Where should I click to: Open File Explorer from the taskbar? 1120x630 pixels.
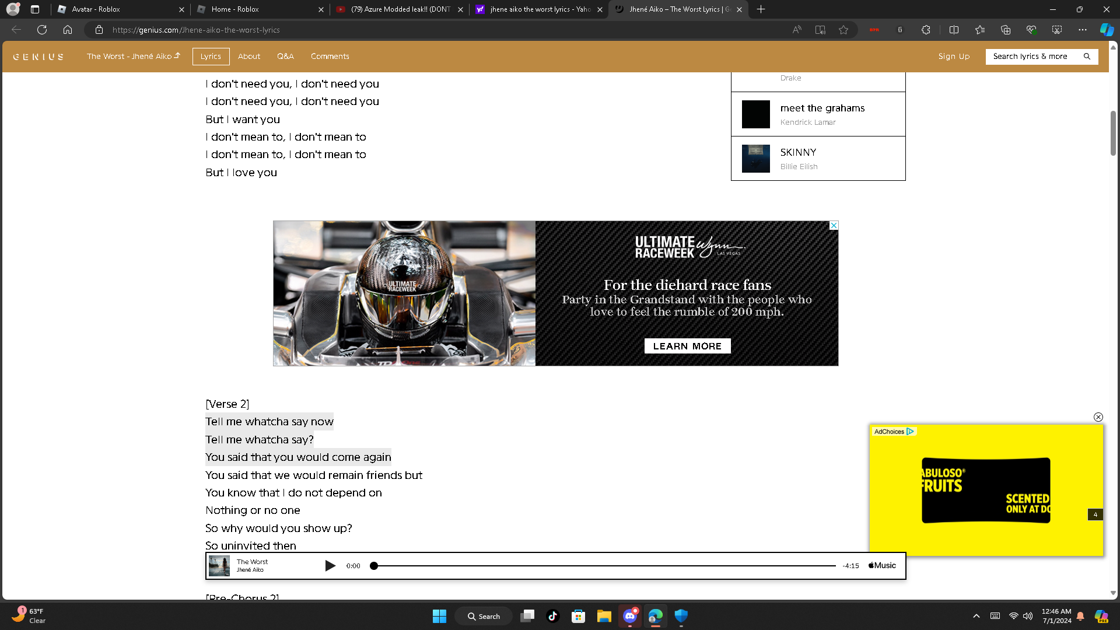604,616
